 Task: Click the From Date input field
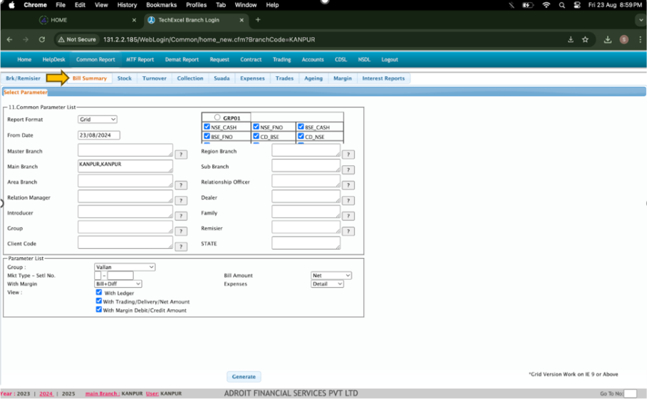(99, 135)
